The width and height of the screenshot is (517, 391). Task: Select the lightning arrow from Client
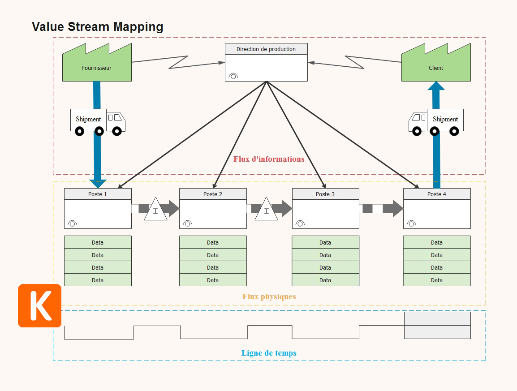(354, 62)
